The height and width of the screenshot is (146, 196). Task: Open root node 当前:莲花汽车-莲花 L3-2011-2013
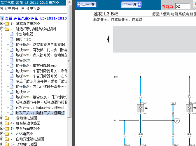[36, 18]
